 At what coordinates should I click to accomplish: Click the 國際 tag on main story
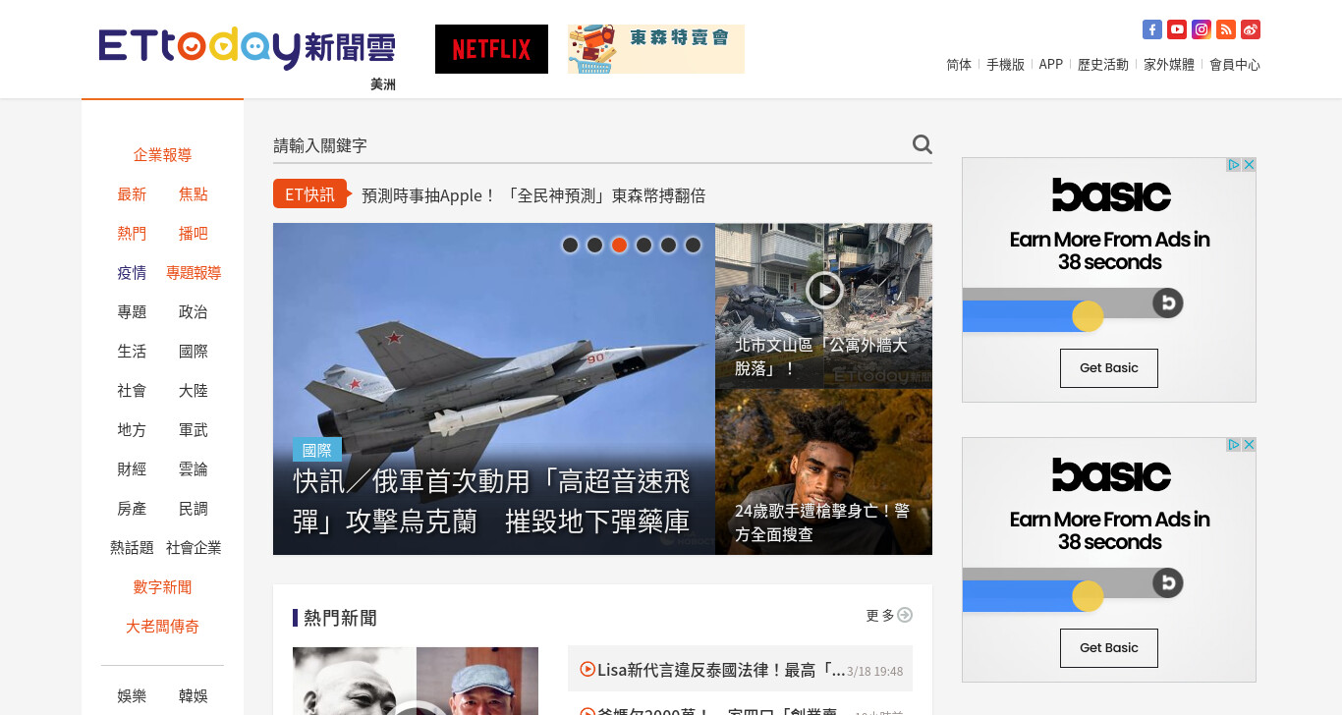[317, 450]
